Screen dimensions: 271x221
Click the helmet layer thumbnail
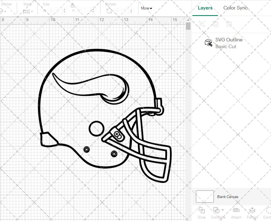pyautogui.click(x=208, y=43)
